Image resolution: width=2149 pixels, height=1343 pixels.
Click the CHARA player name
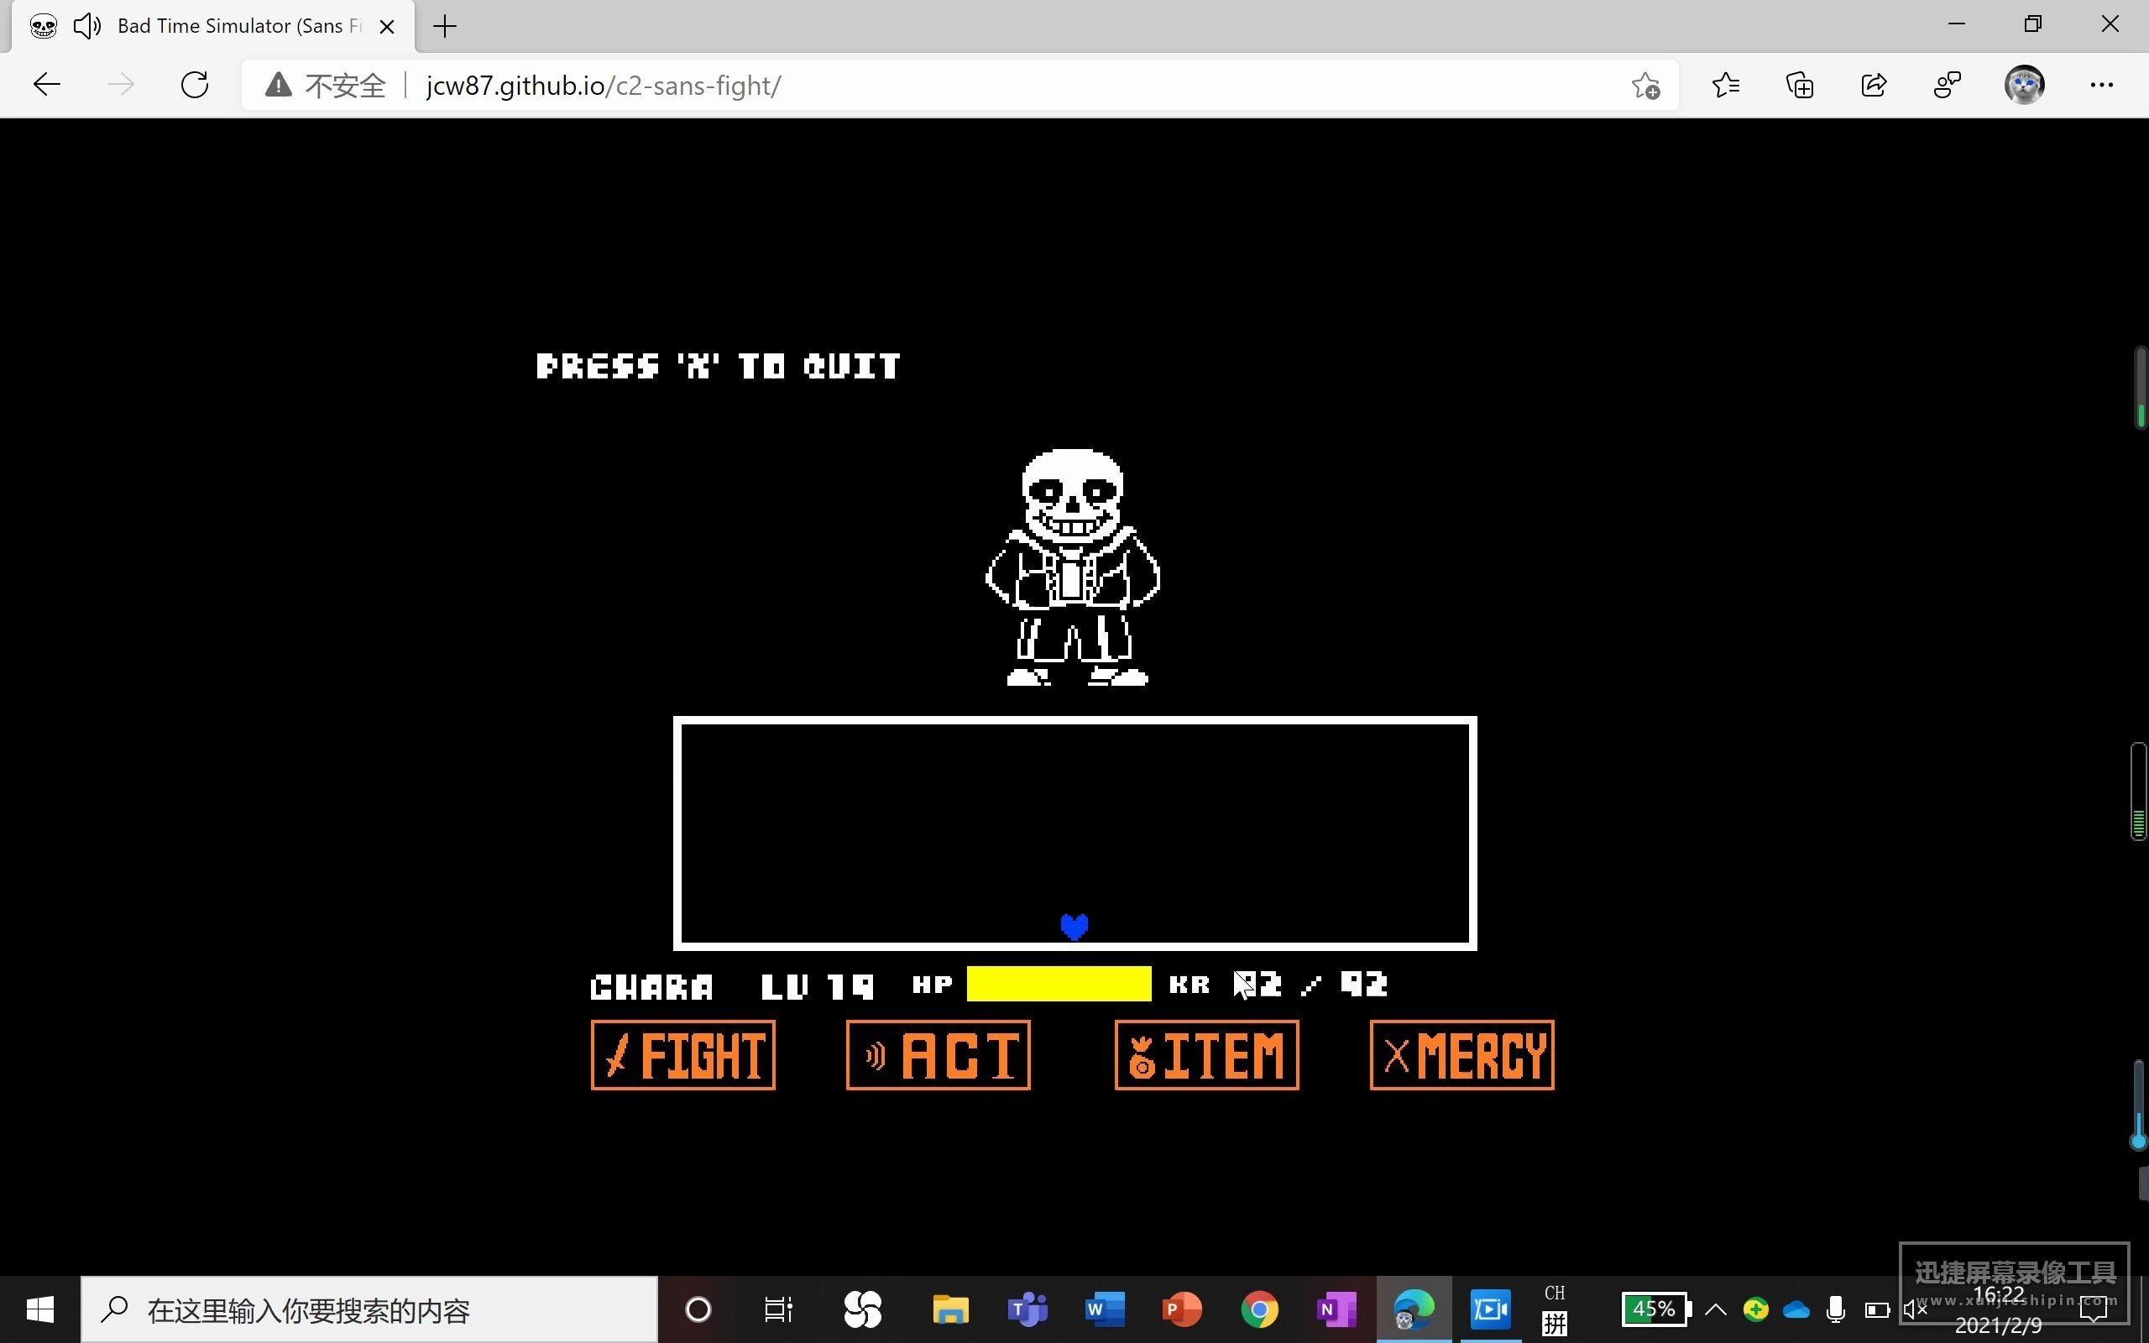pos(651,987)
